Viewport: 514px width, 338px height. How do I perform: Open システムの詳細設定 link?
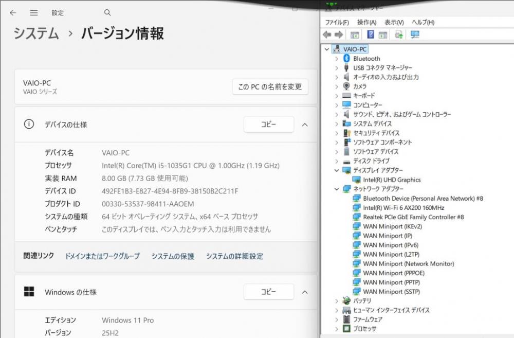(234, 256)
